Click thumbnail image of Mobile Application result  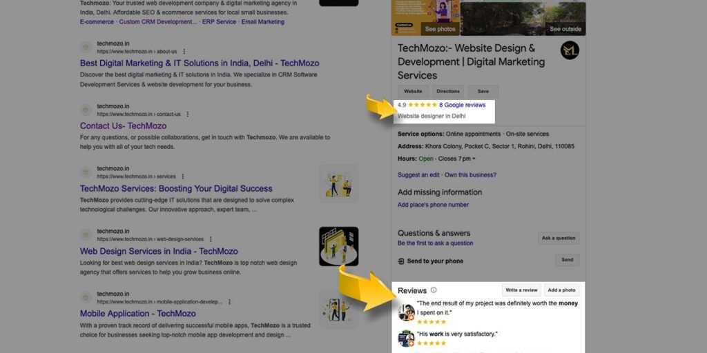338,309
